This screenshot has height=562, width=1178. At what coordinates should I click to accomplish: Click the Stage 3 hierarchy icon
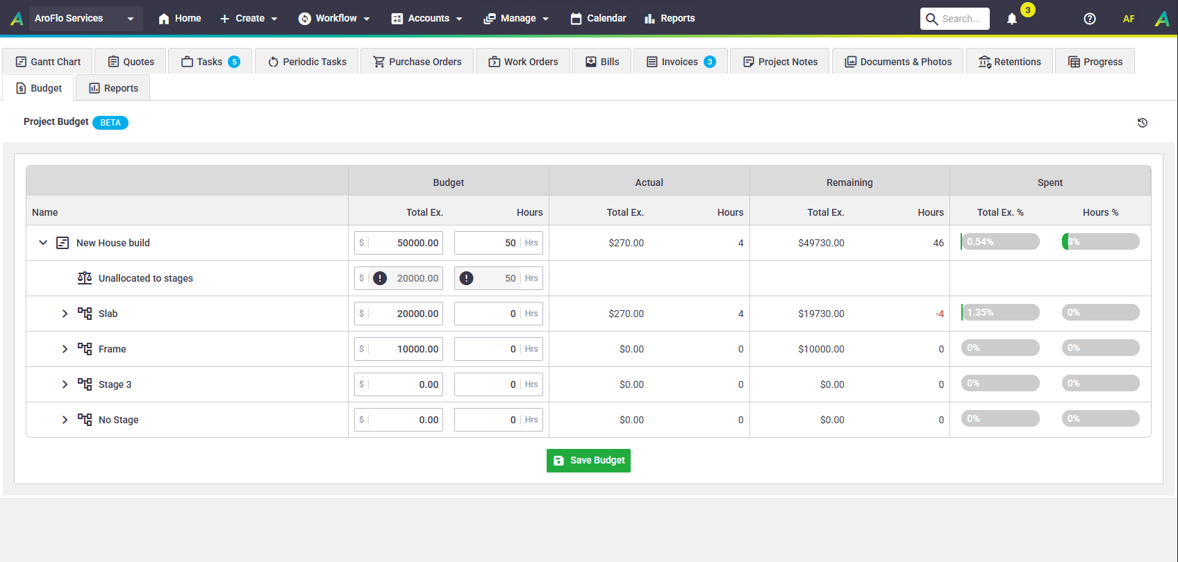click(85, 384)
